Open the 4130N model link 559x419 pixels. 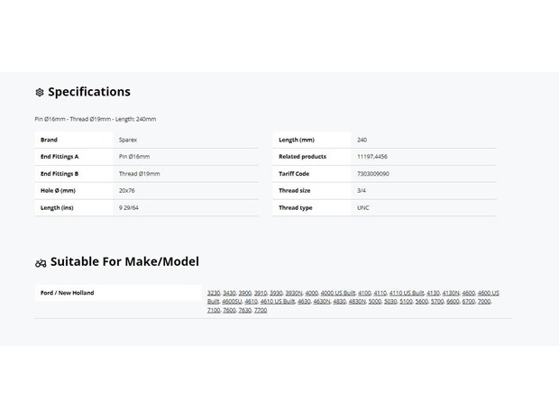(451, 293)
